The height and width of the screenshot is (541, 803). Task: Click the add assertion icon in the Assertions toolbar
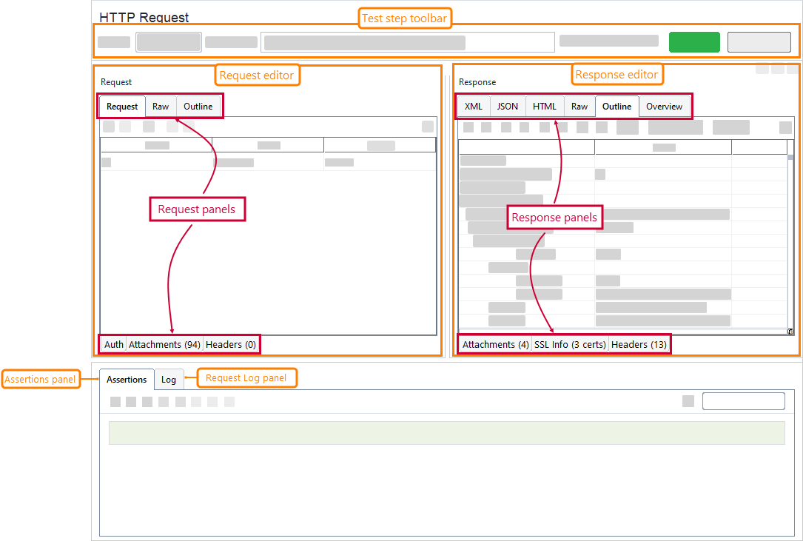click(x=115, y=402)
